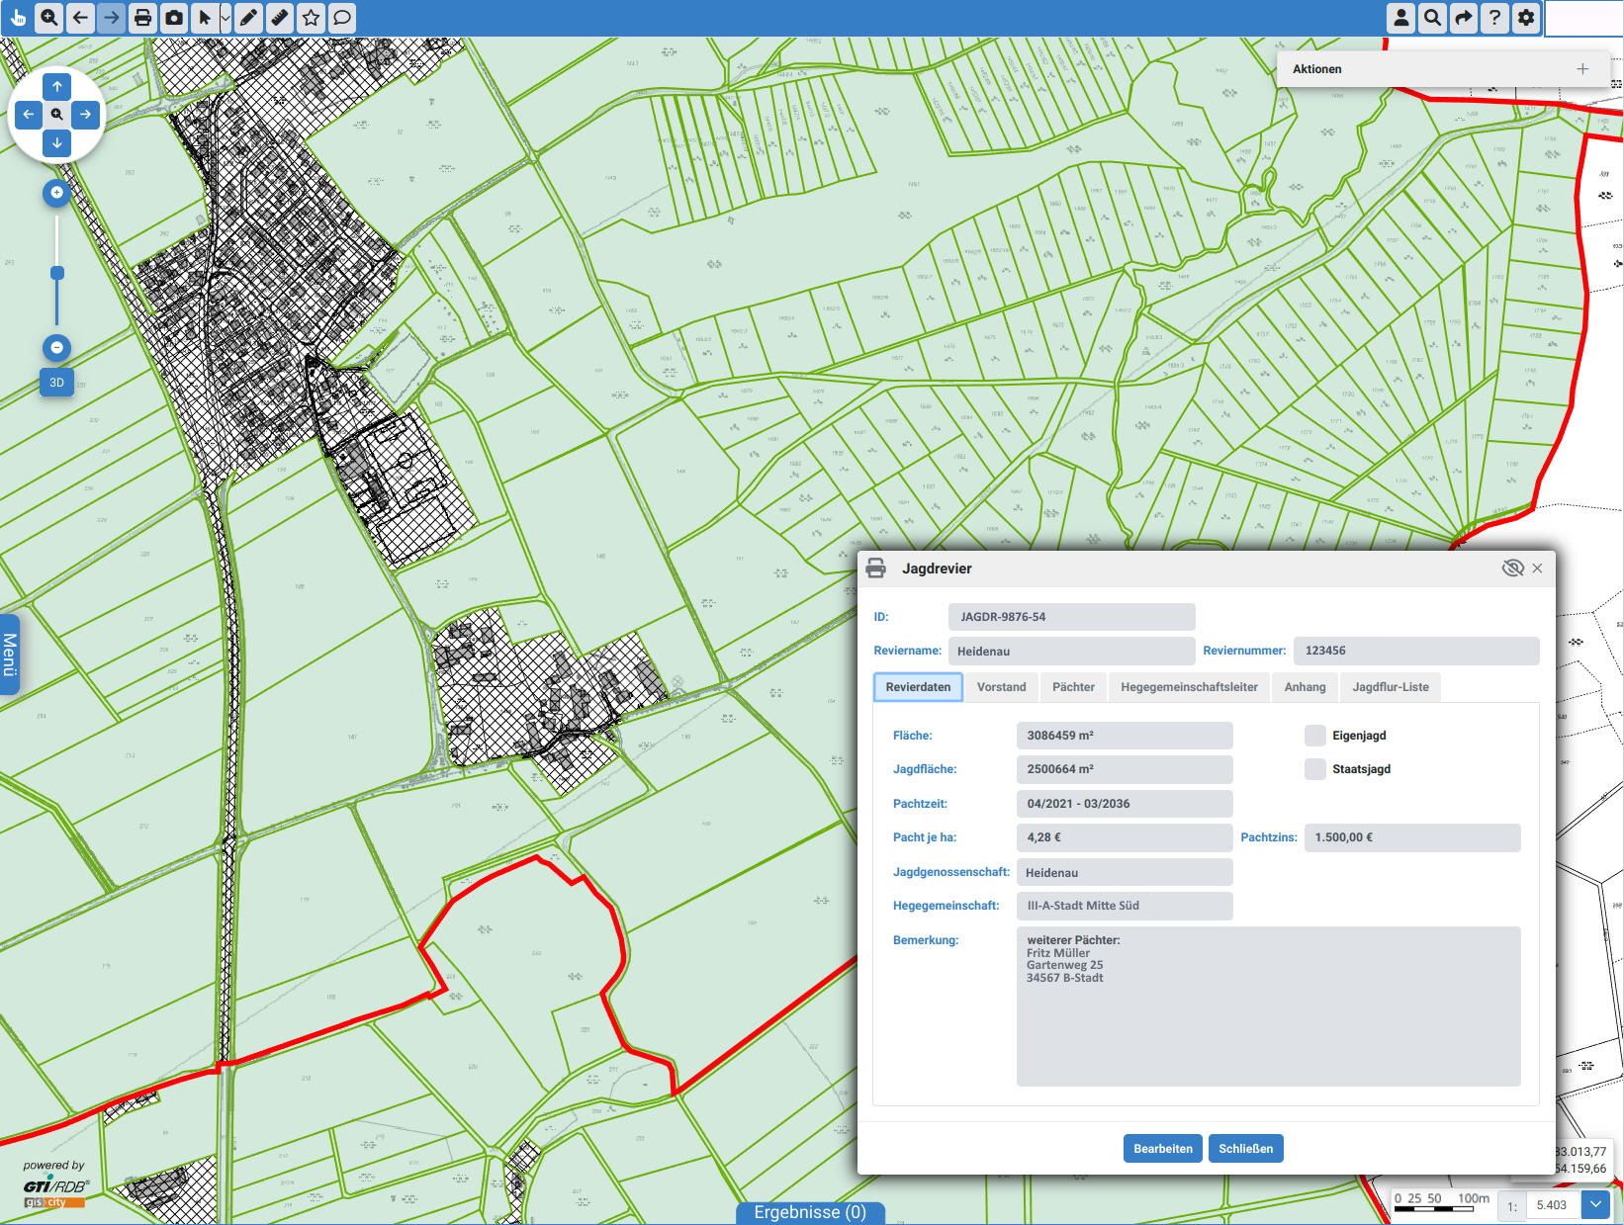
Task: Open the selection tool dropdown arrow
Action: pyautogui.click(x=226, y=18)
